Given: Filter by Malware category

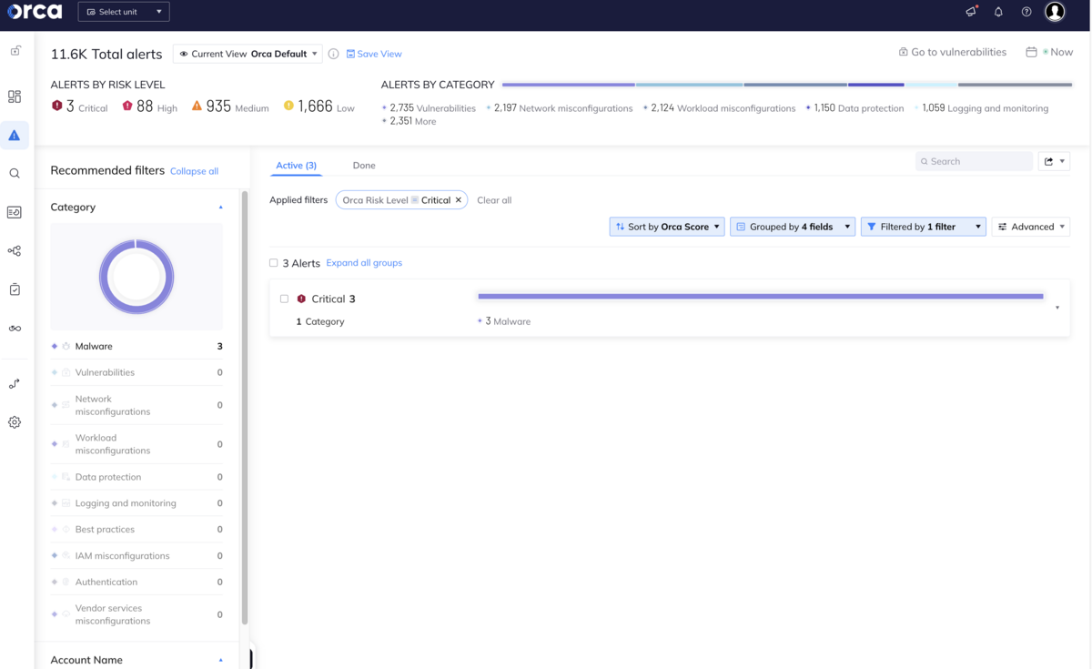Looking at the screenshot, I should [x=136, y=346].
